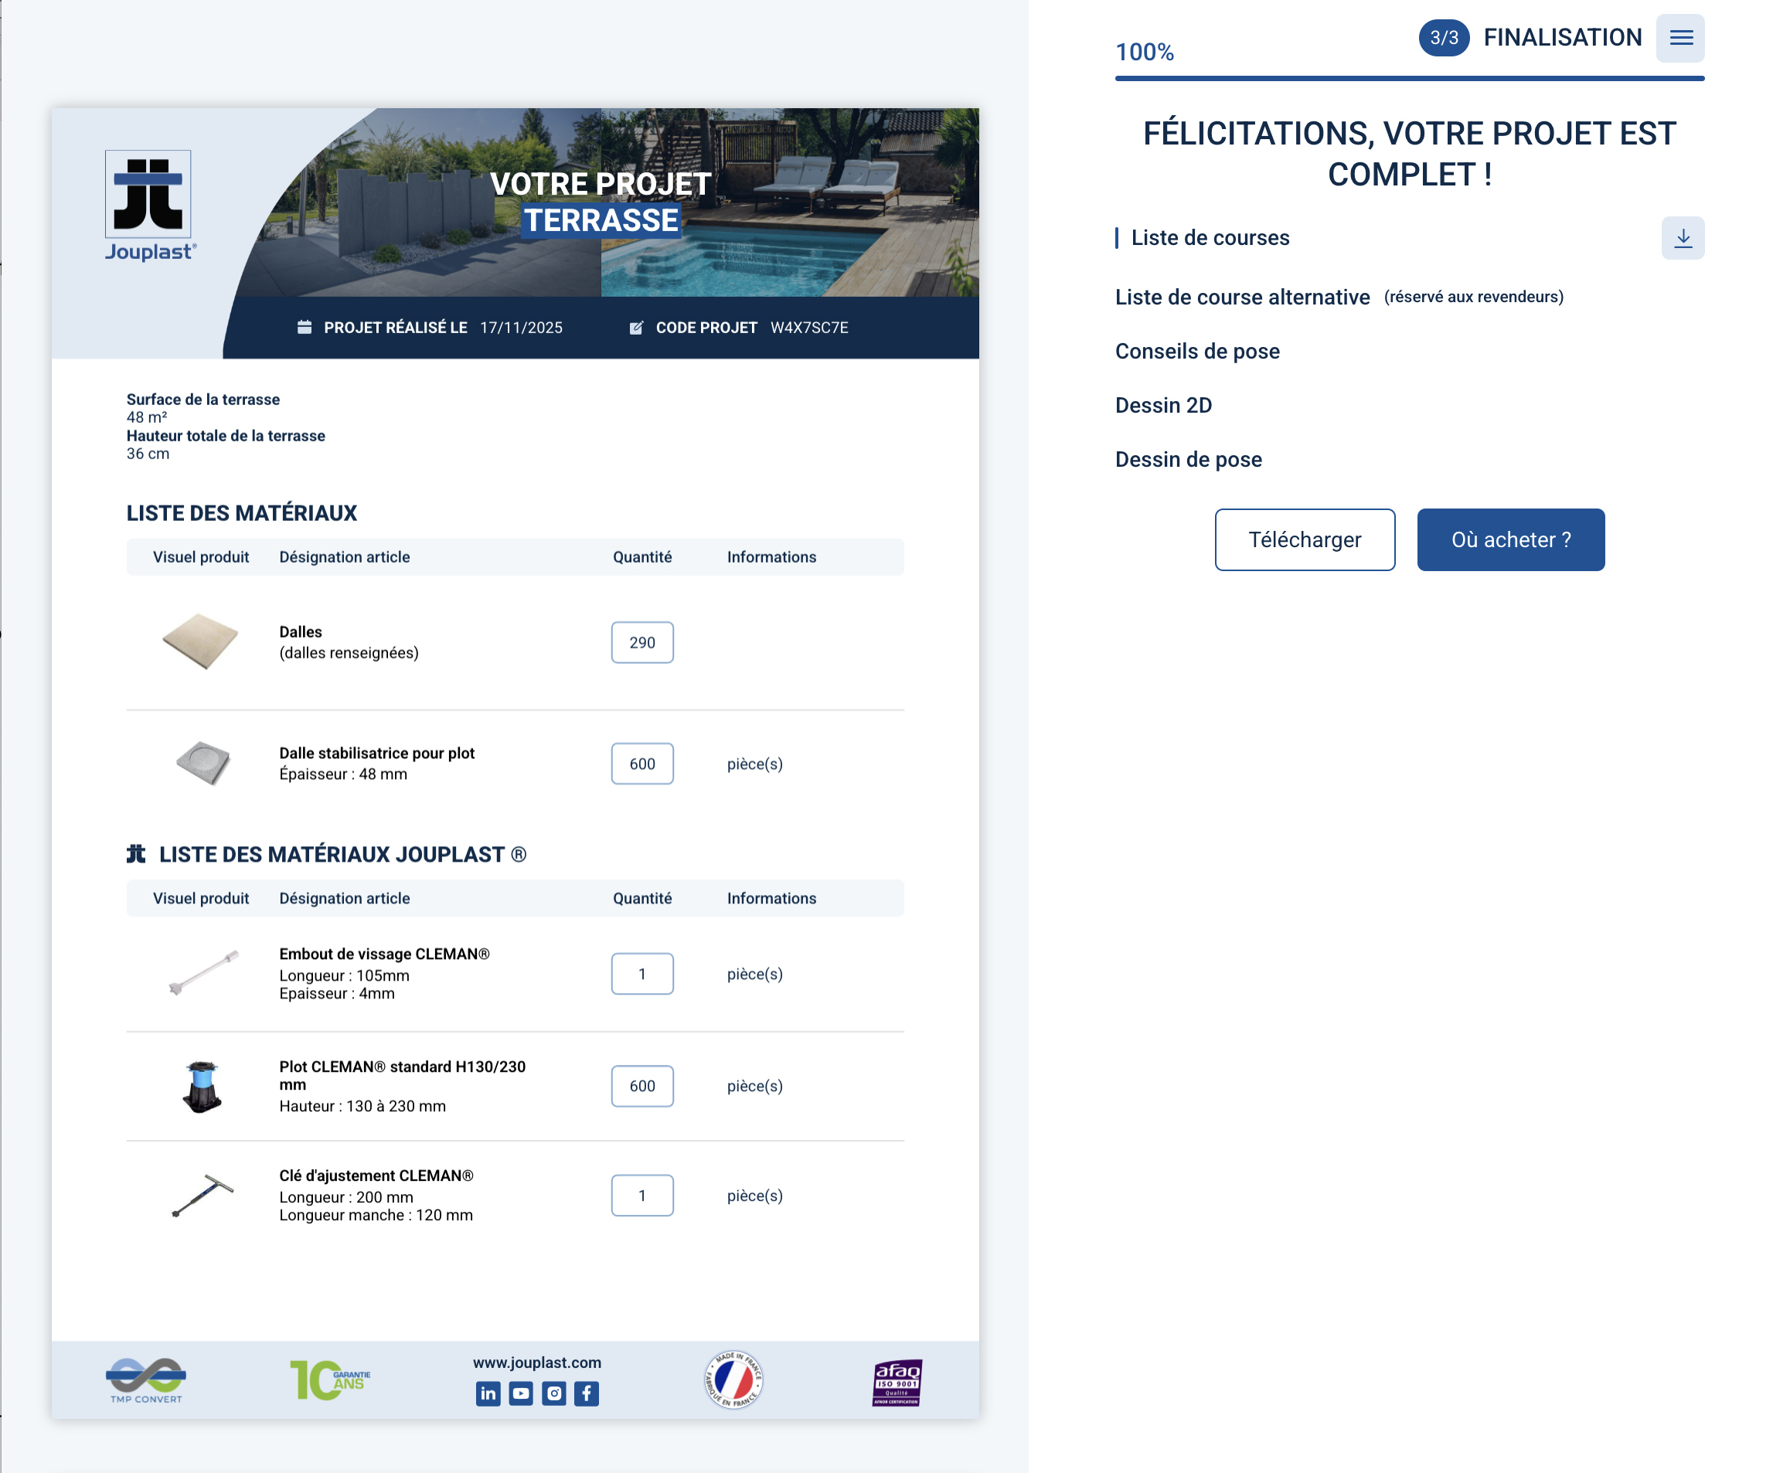1790x1473 pixels.
Task: Select Liste de courses document
Action: (x=1210, y=239)
